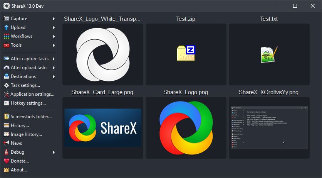Select the Test.zip file thumbnail
Screen dimensions: 322x178
[186, 54]
